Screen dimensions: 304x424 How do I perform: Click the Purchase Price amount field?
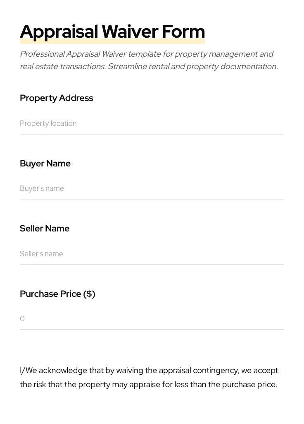pos(152,319)
